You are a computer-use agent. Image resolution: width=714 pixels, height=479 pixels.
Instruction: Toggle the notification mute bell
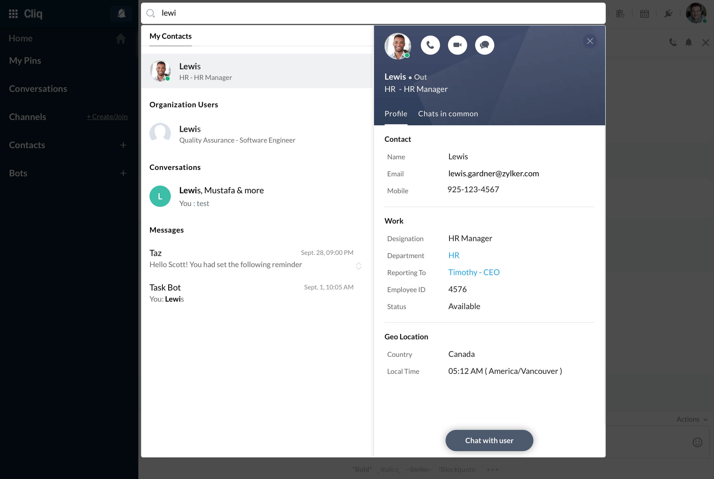pyautogui.click(x=121, y=14)
